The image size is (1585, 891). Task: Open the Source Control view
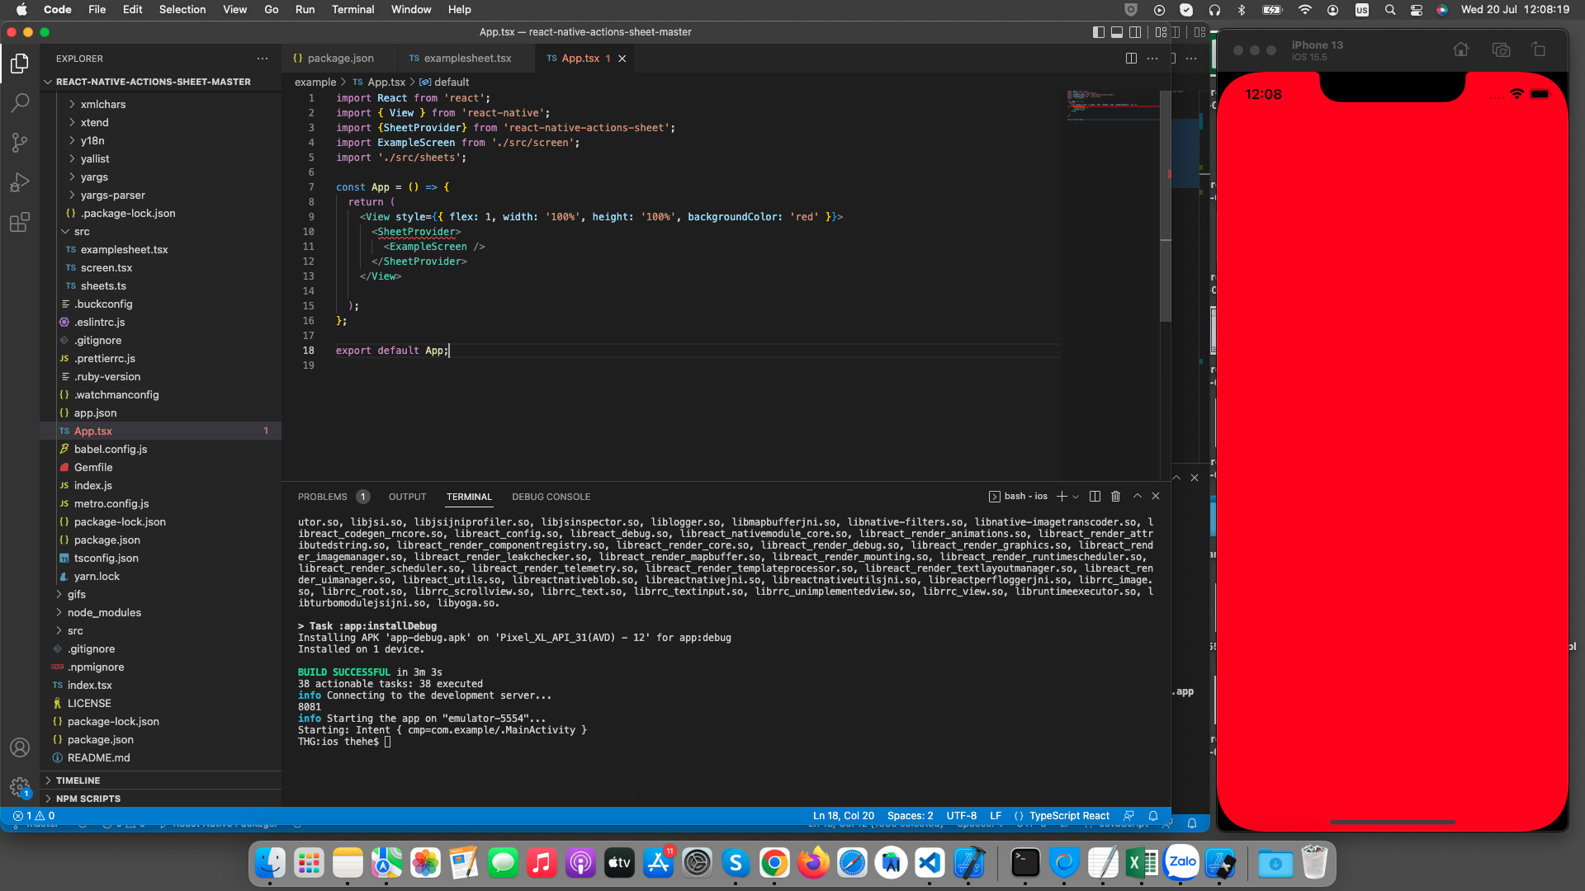point(20,142)
